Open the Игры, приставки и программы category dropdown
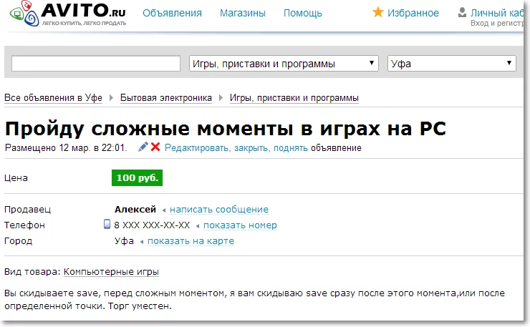Screen dimensions: 530x327 [284, 64]
